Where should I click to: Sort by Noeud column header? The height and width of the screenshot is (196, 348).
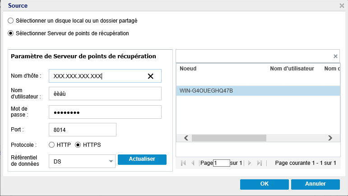click(x=188, y=69)
